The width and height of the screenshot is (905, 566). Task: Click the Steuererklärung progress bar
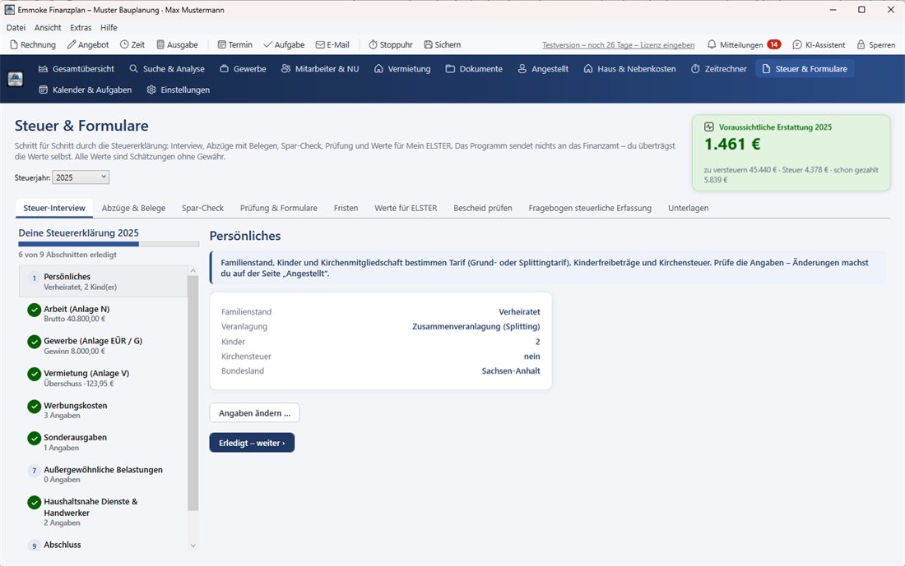click(109, 244)
